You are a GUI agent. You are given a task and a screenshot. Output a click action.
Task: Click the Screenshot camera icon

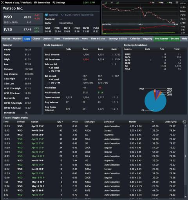coord(35,2)
